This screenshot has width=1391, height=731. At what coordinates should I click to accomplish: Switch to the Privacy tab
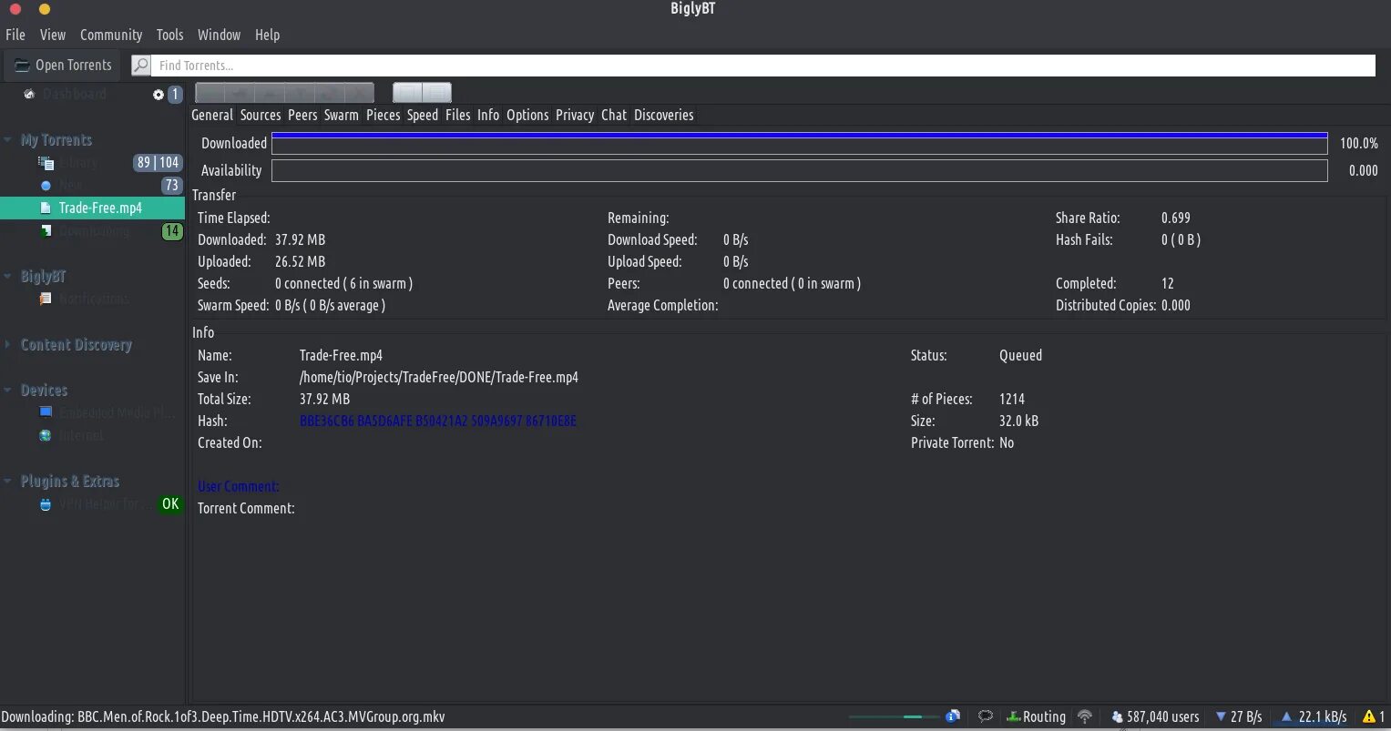(x=575, y=115)
